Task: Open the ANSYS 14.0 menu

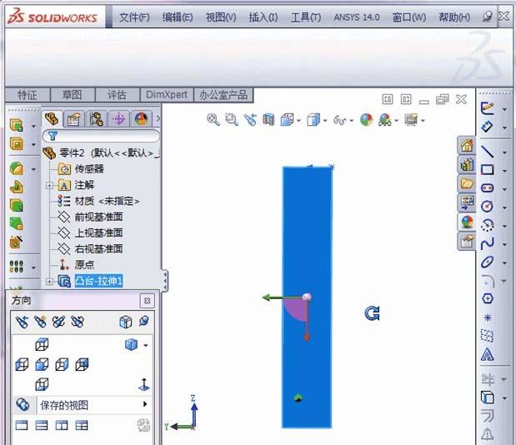Action: 357,17
